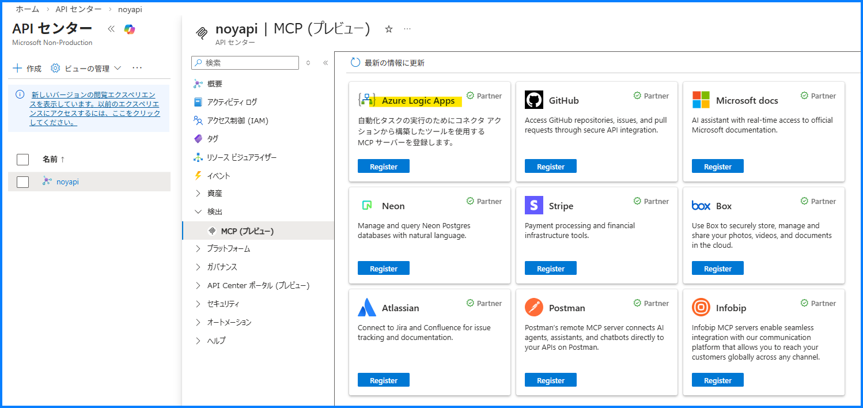Screen dimensions: 863x408
Task: Sort by the 名前 column header
Action: [54, 159]
